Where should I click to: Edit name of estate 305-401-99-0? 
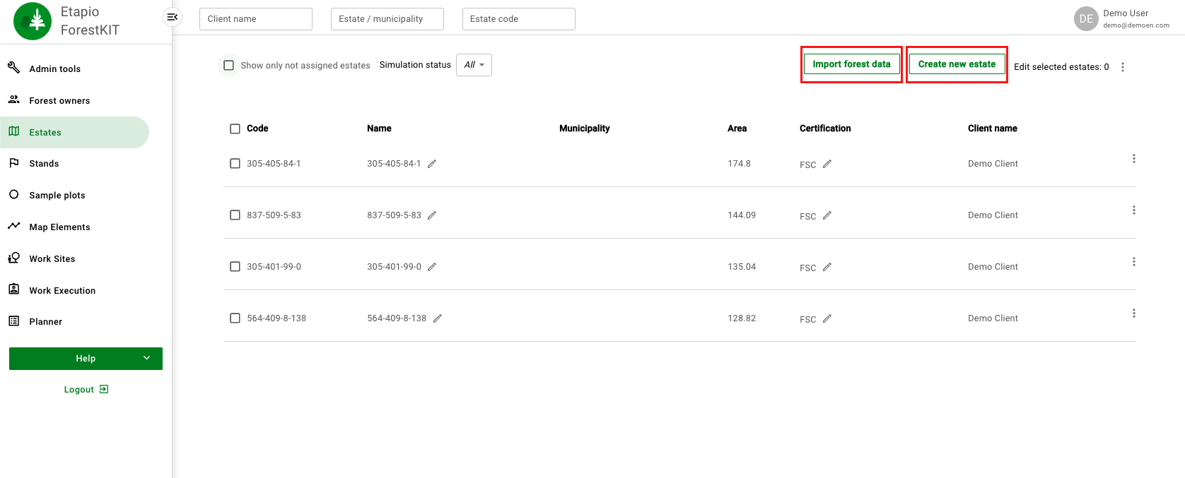pyautogui.click(x=432, y=267)
